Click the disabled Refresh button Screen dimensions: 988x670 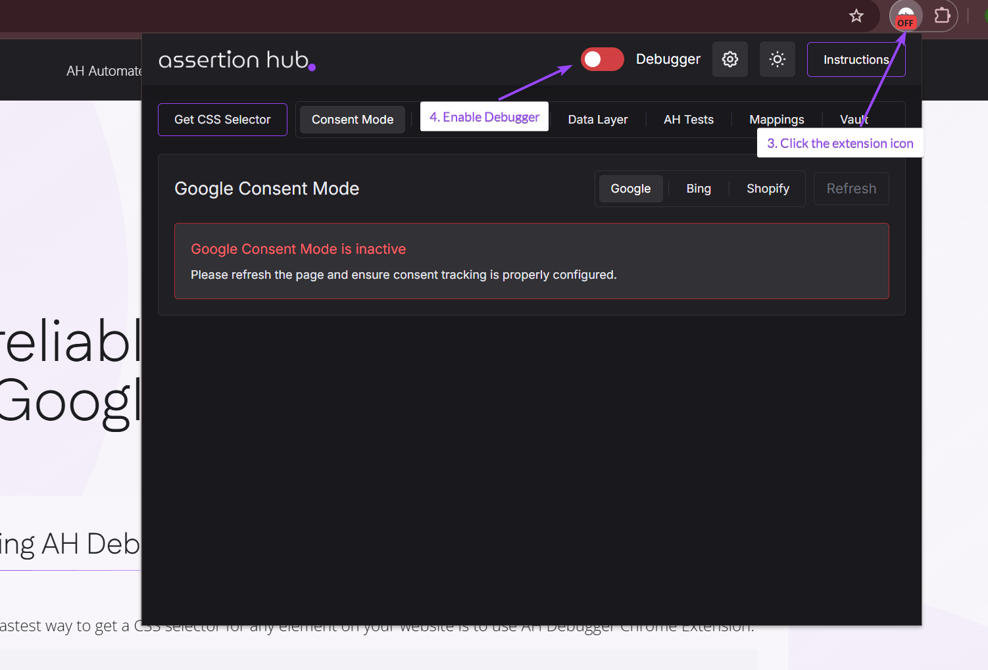tap(851, 188)
